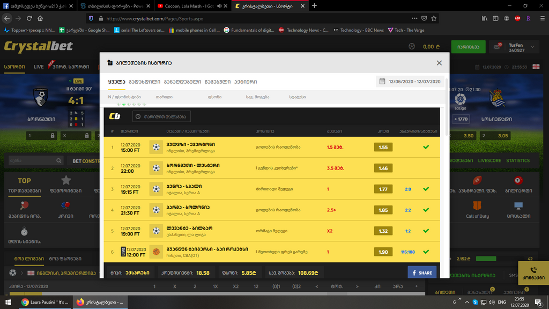Open Firefox hamburger menu
Image resolution: width=549 pixels, height=309 pixels.
[x=543, y=18]
